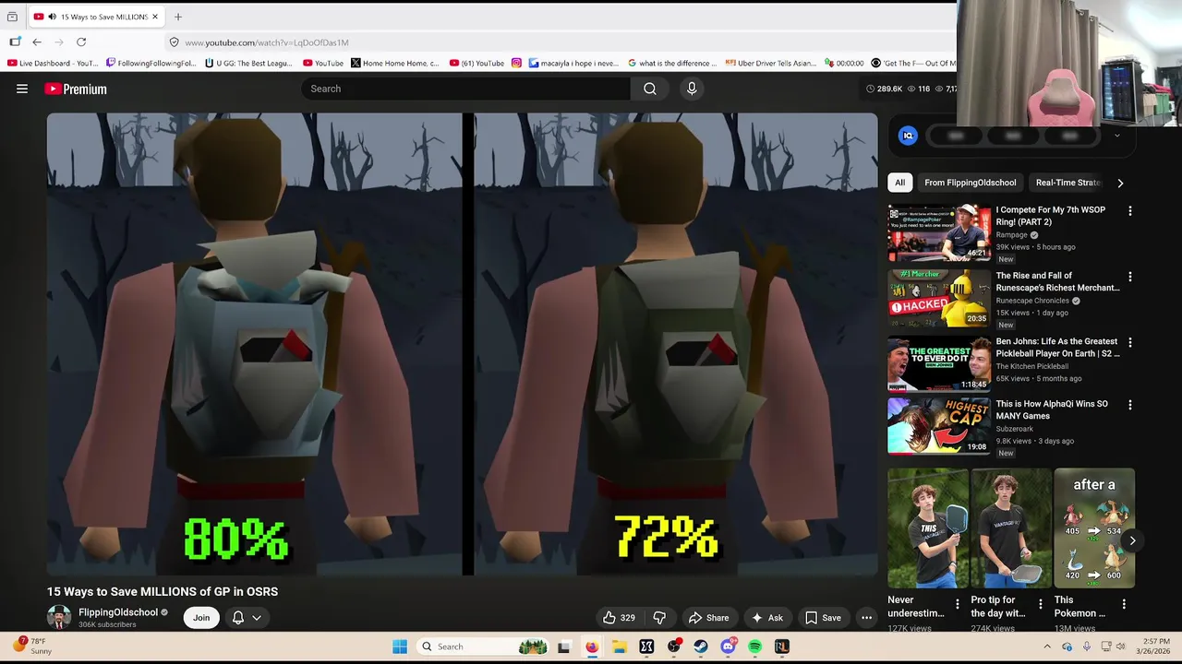
Task: Open Live Dashboard bookmark
Action: pyautogui.click(x=52, y=63)
